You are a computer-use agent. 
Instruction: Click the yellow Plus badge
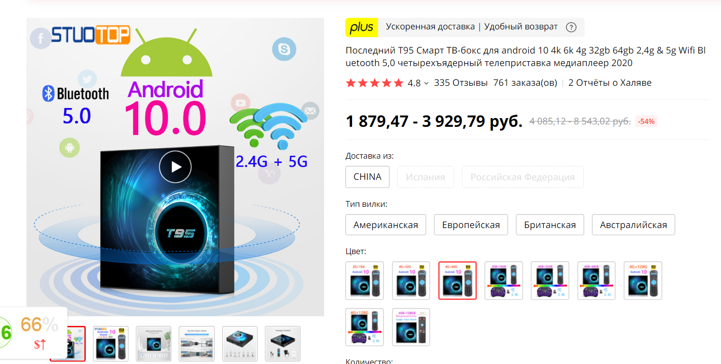[362, 27]
